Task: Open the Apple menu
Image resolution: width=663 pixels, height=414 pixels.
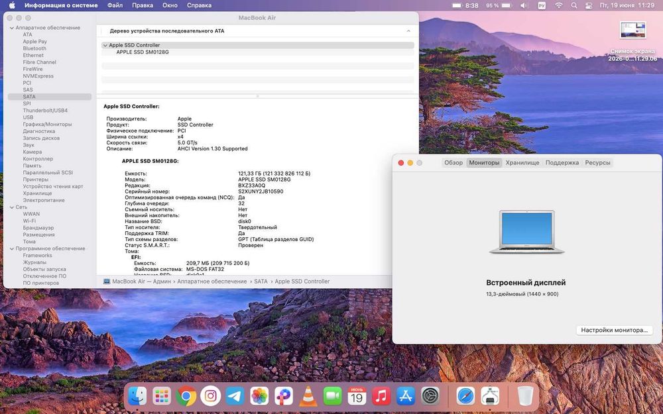Action: [x=12, y=5]
